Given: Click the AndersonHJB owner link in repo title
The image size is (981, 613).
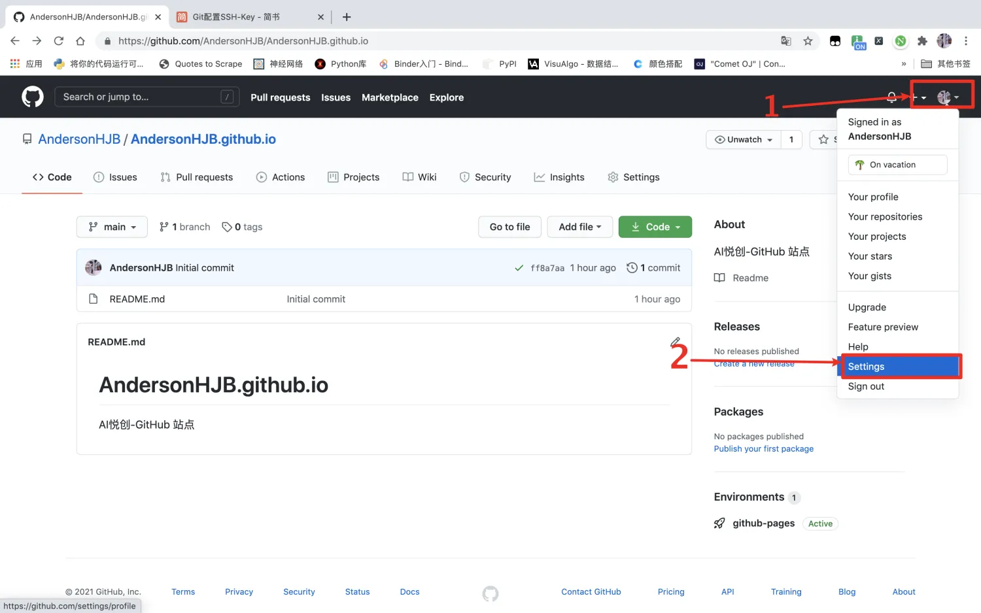Looking at the screenshot, I should (x=79, y=139).
